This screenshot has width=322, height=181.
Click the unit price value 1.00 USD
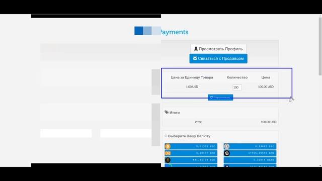coord(192,87)
